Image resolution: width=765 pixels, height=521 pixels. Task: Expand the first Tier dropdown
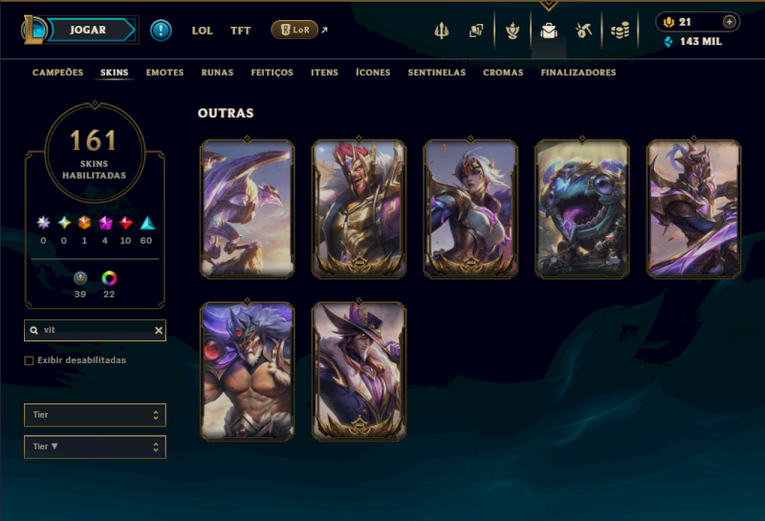click(x=95, y=415)
